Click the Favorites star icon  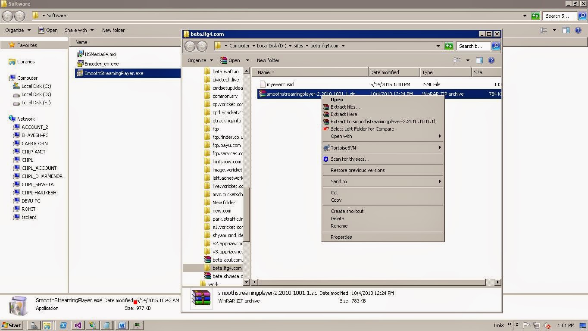(x=12, y=45)
